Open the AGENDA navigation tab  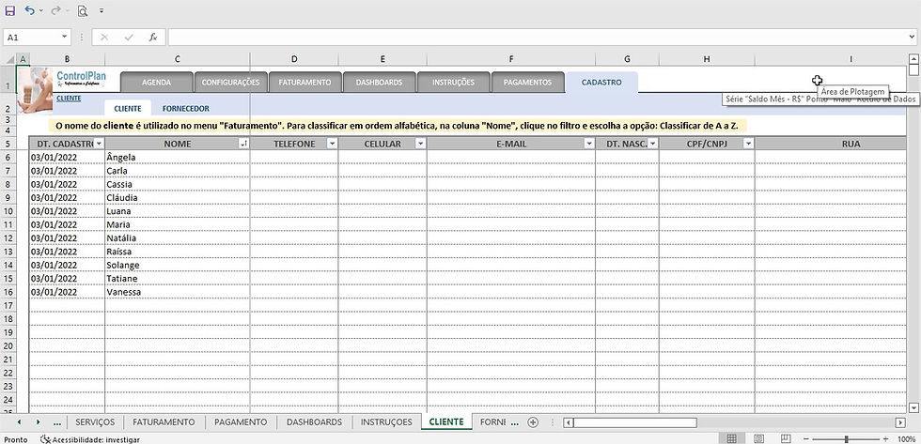coord(156,82)
